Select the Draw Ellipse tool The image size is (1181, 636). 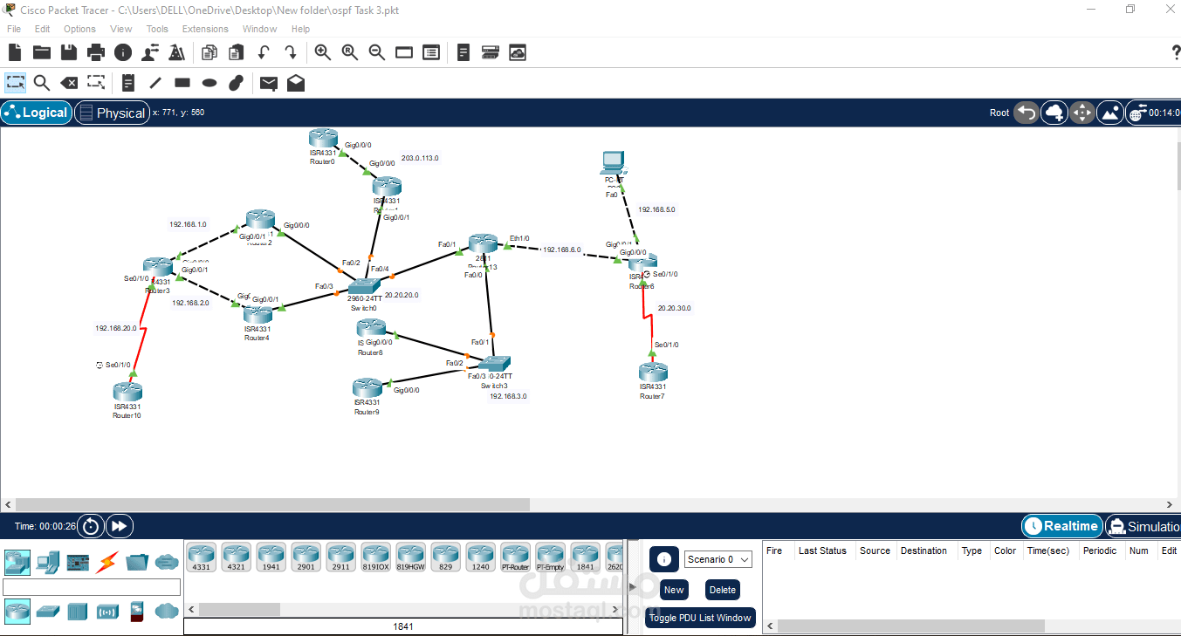point(209,83)
